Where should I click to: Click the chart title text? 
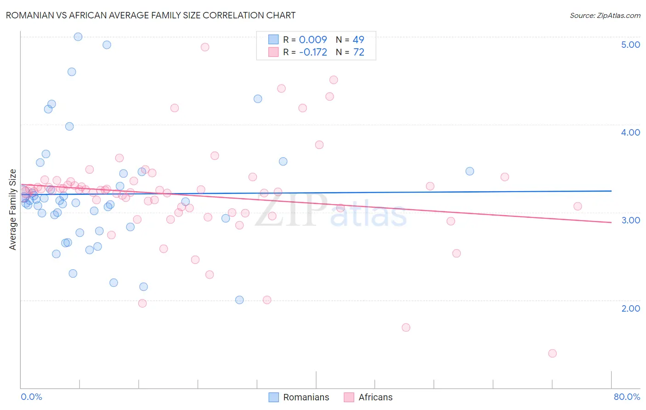(151, 15)
